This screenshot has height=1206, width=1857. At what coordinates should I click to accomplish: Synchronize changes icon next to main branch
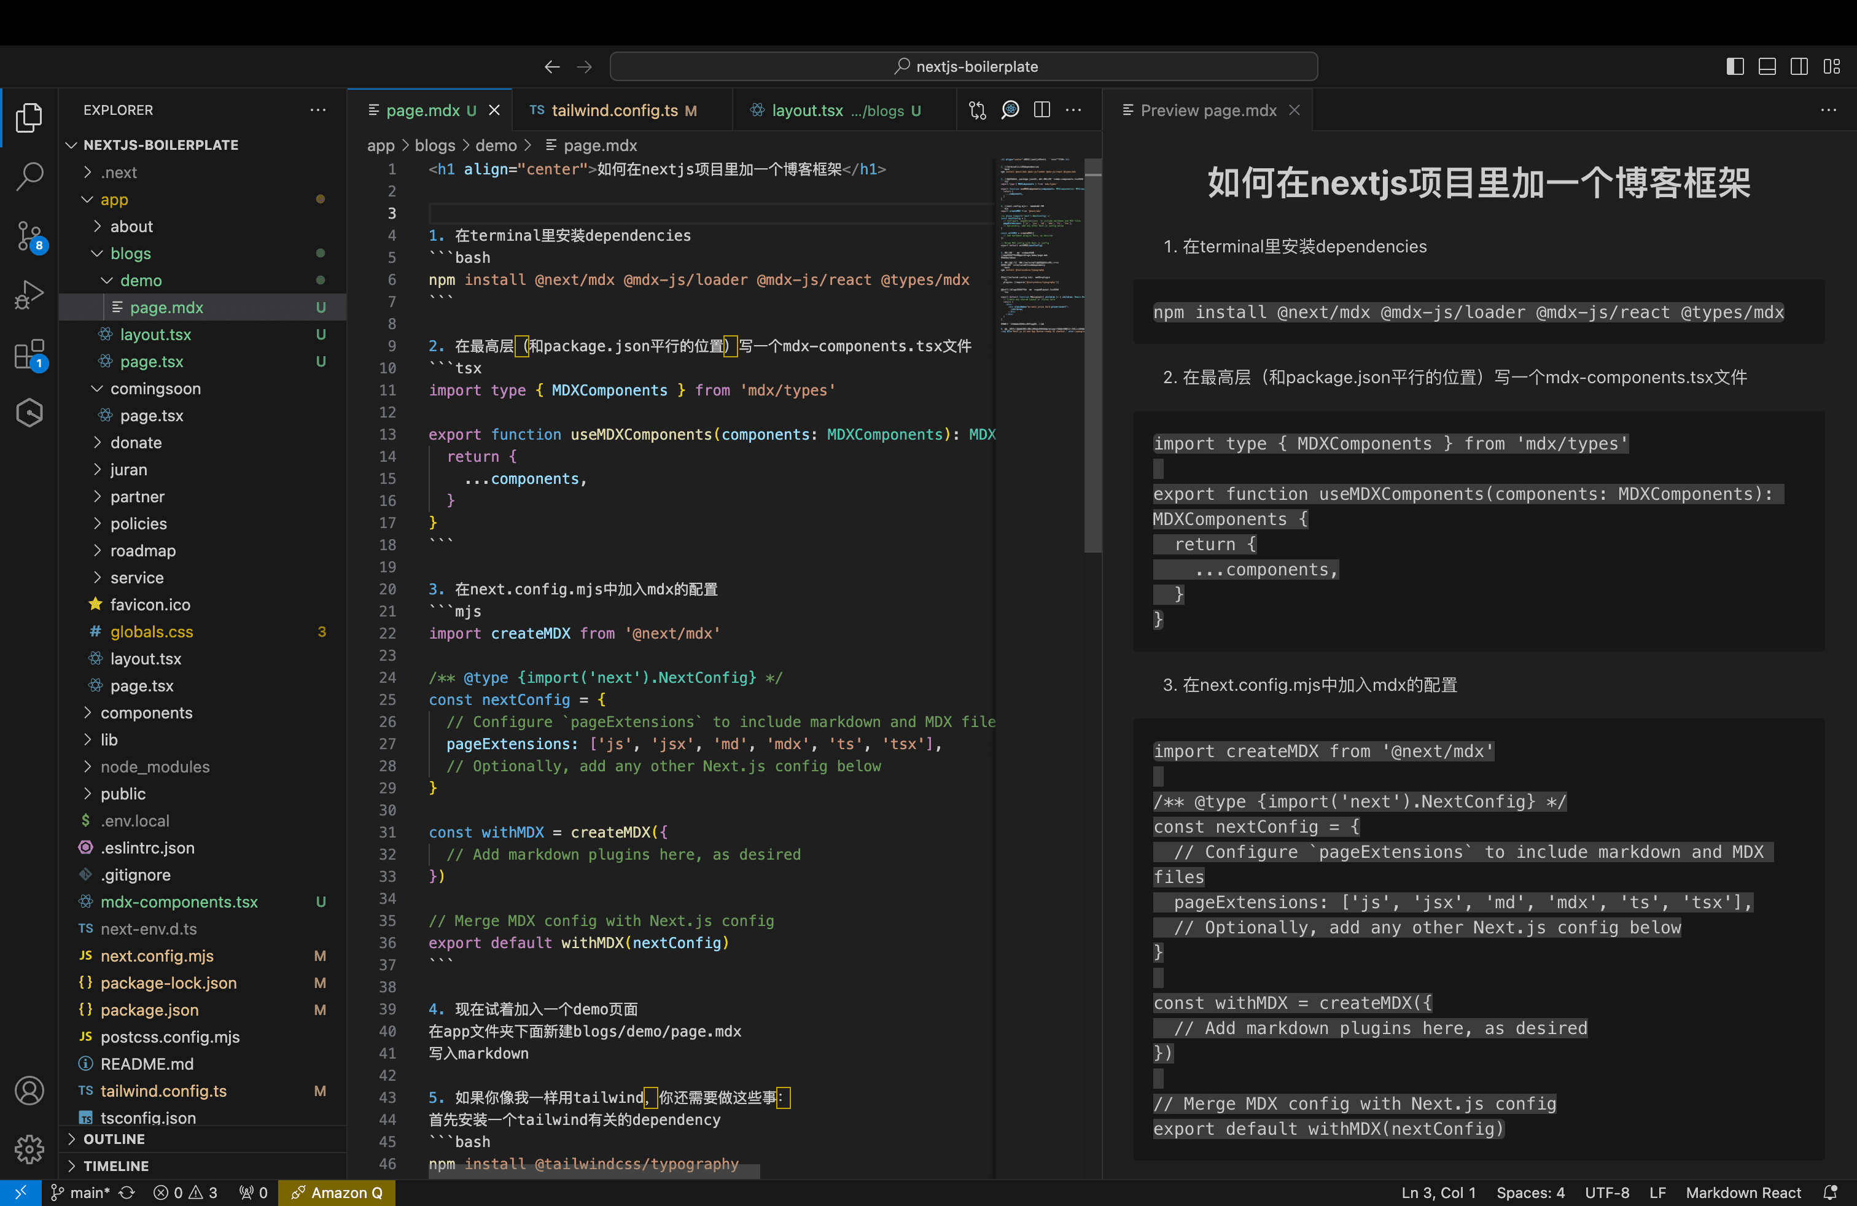tap(127, 1192)
